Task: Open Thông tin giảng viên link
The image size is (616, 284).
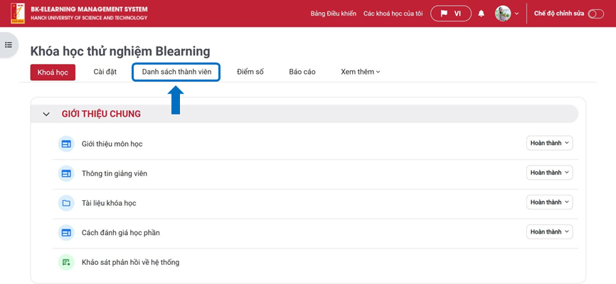Action: [115, 173]
